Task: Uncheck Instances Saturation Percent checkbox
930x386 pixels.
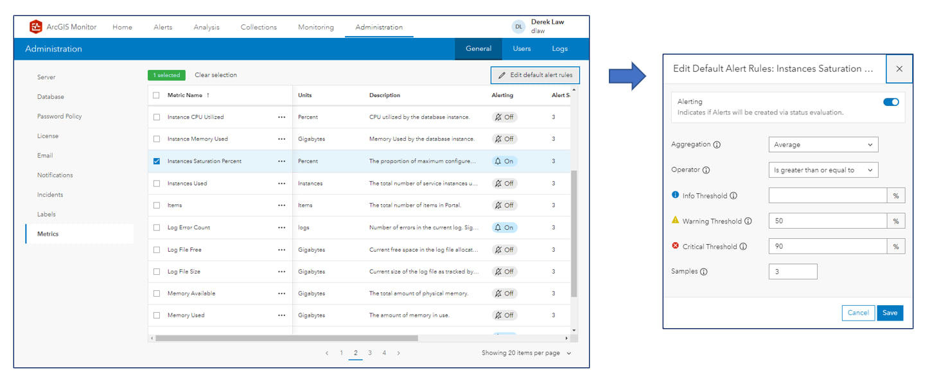Action: pyautogui.click(x=156, y=162)
